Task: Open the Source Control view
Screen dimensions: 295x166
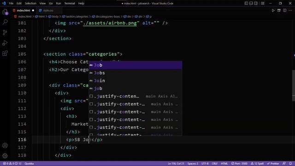Action: [5, 32]
